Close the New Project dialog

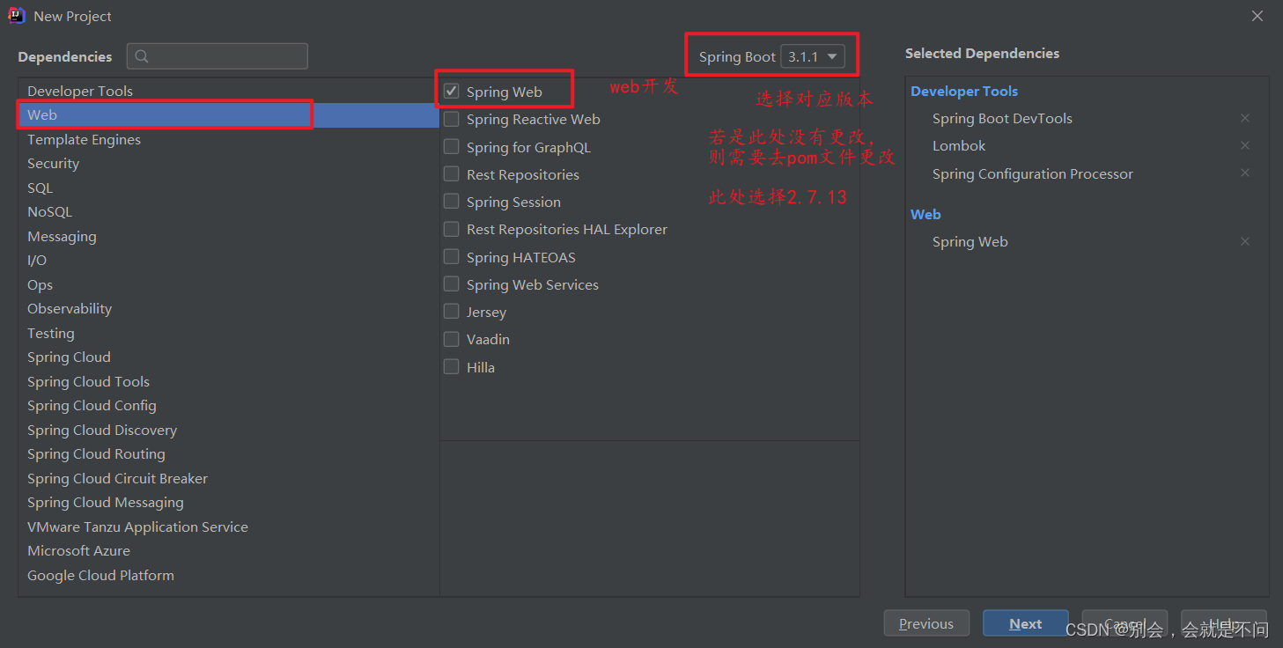pyautogui.click(x=1257, y=16)
